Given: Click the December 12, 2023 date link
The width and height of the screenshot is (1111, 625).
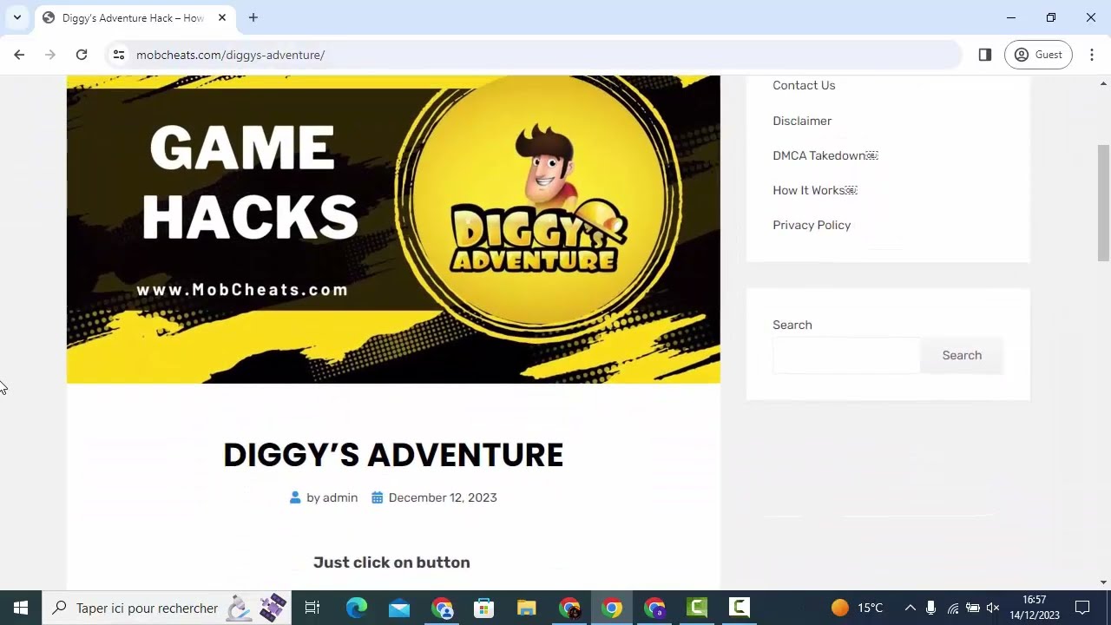Looking at the screenshot, I should (443, 497).
